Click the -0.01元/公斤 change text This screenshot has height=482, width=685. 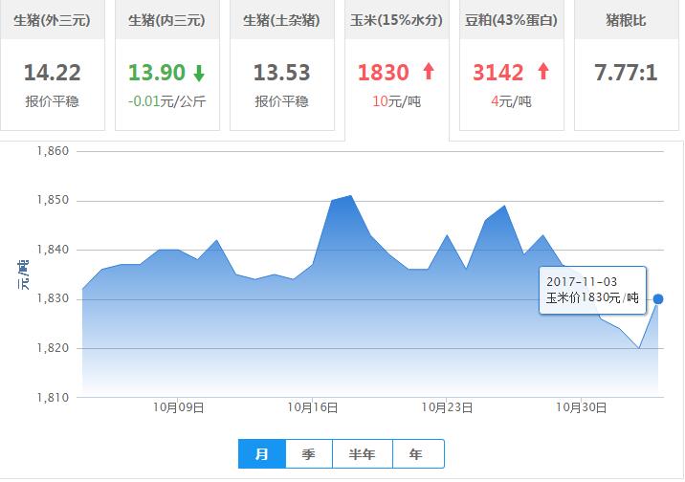166,101
